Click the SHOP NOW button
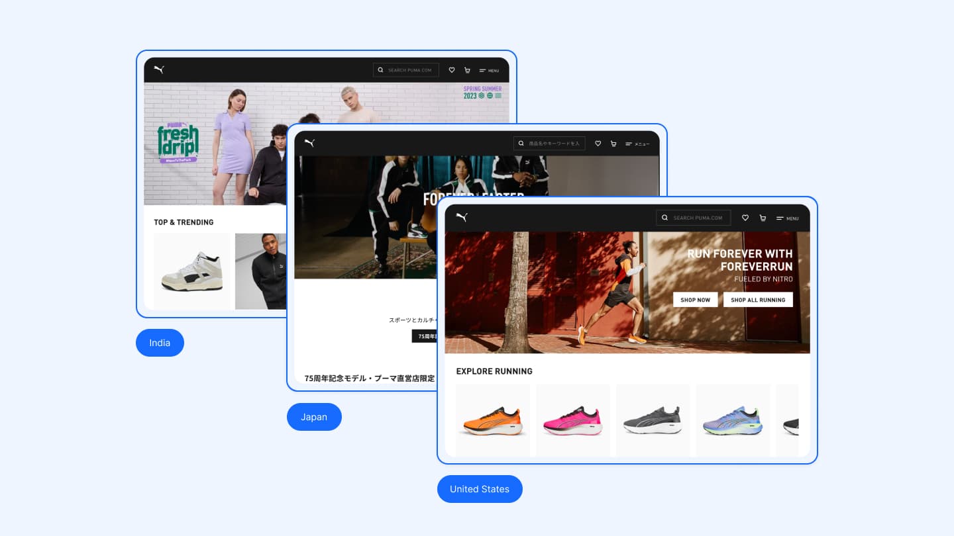The height and width of the screenshot is (536, 954). coord(695,300)
